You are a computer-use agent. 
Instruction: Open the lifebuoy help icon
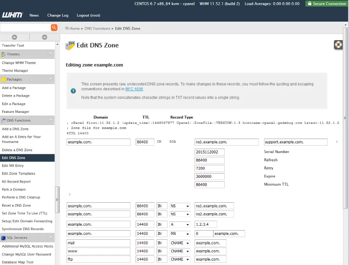tap(338, 45)
